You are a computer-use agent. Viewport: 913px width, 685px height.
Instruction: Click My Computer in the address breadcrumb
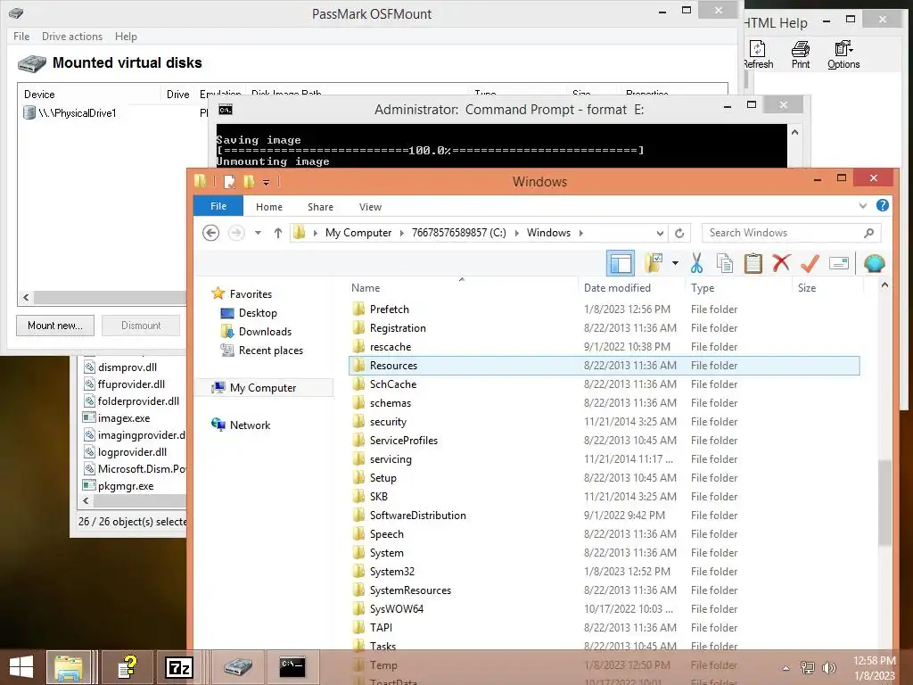pos(358,233)
